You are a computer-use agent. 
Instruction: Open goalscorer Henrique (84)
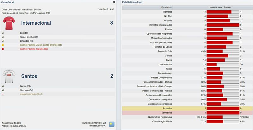pos(26,90)
